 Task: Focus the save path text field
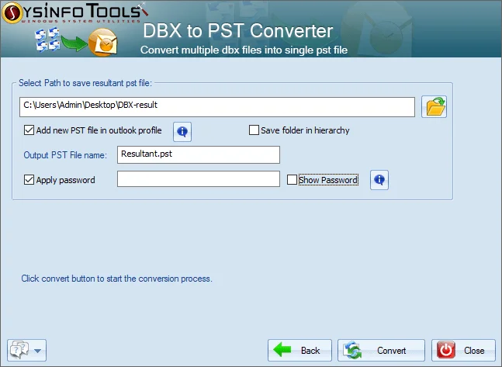217,107
